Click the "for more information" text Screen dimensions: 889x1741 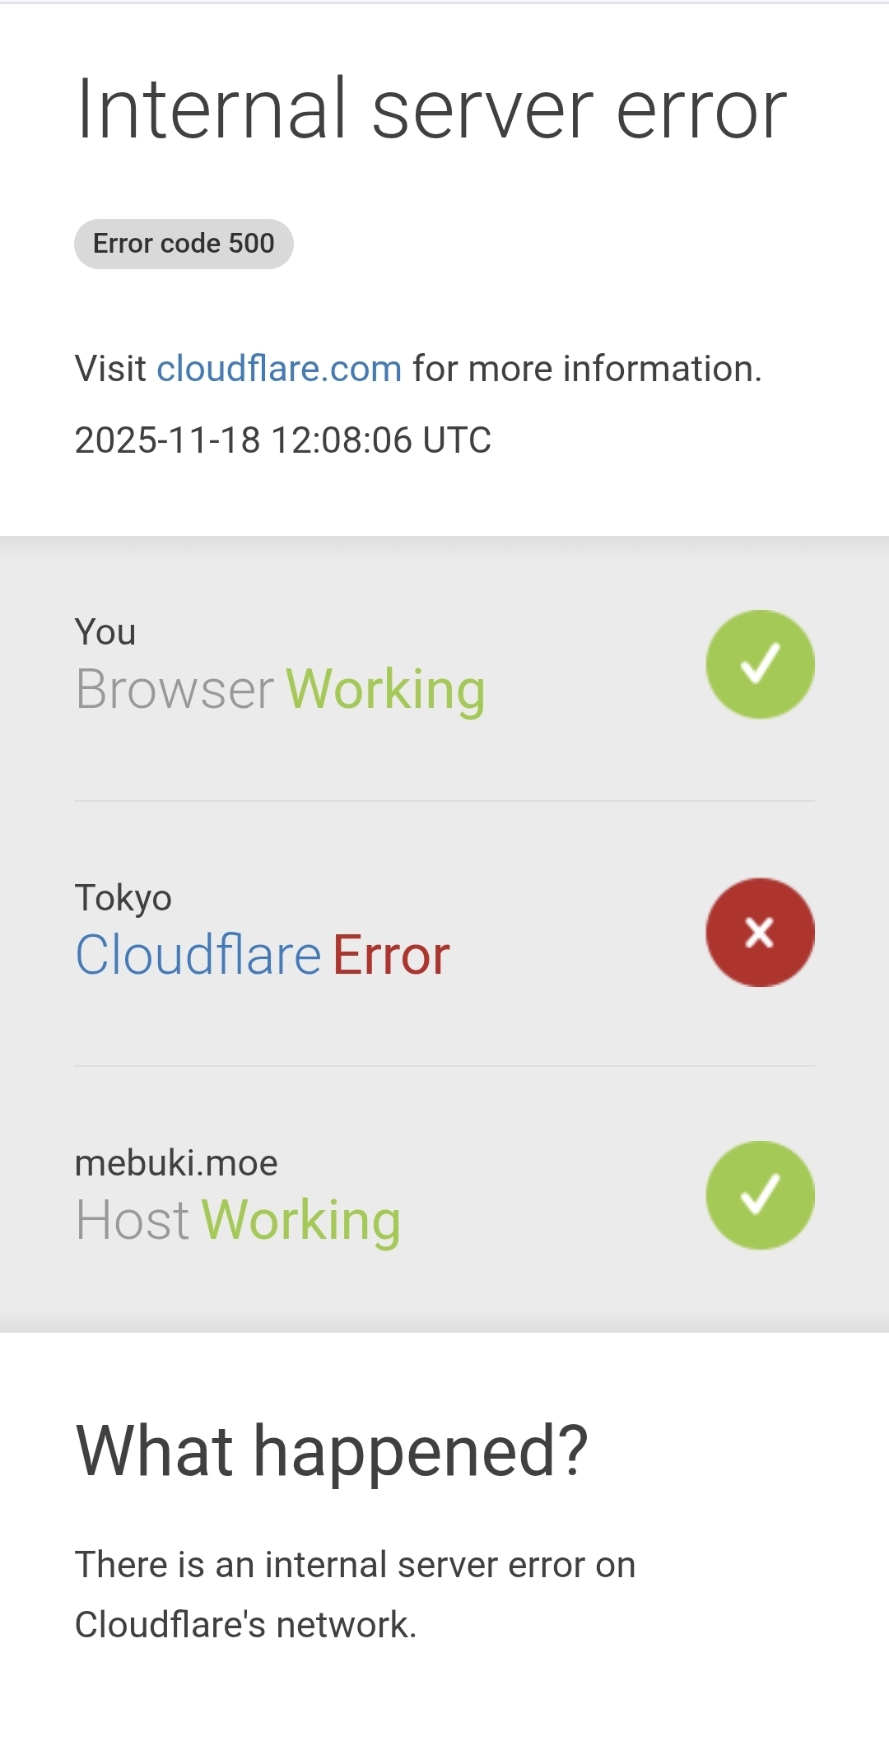click(x=587, y=369)
